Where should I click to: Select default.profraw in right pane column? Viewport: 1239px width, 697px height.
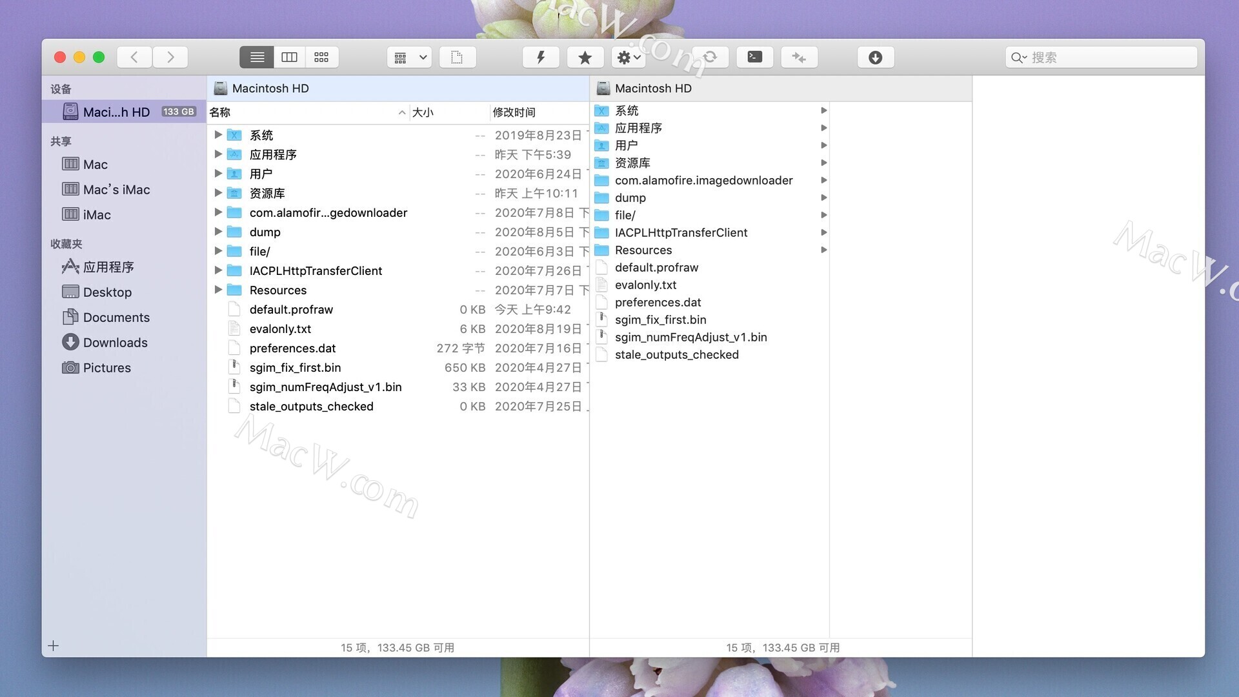(x=710, y=268)
